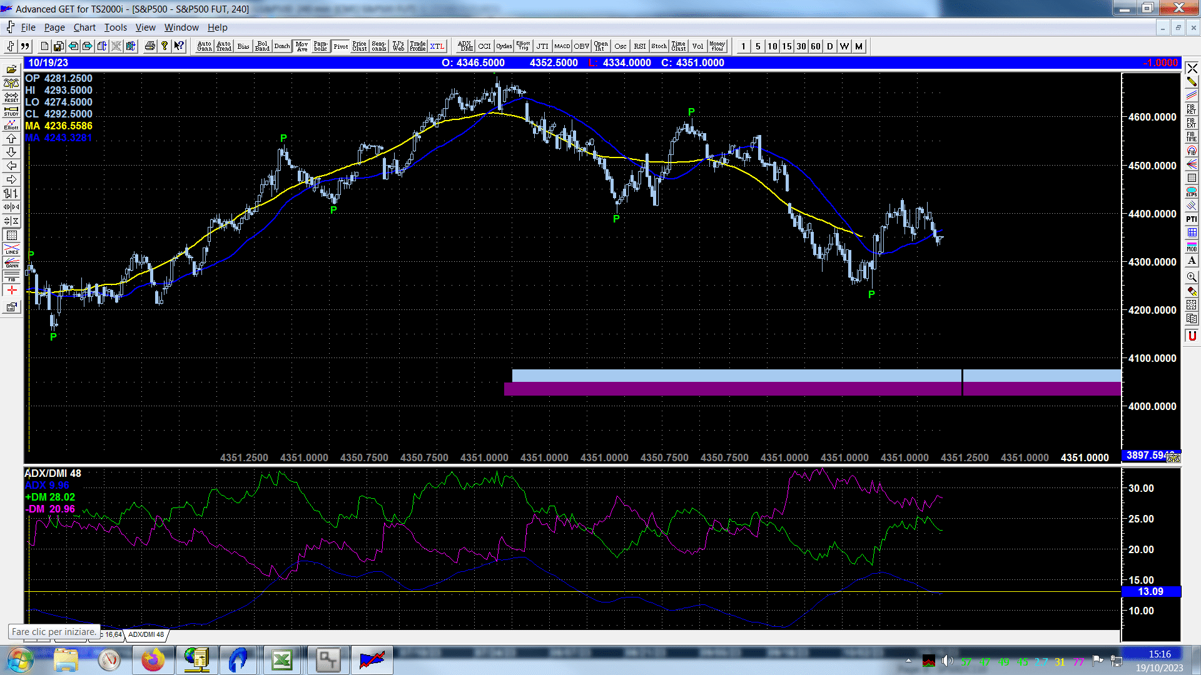Viewport: 1201px width, 675px height.
Task: Select the Fibonacci arcs tool
Action: [1192, 151]
